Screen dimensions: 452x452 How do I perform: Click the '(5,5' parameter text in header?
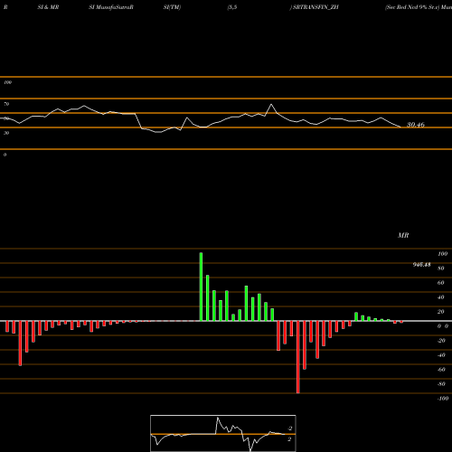point(232,7)
